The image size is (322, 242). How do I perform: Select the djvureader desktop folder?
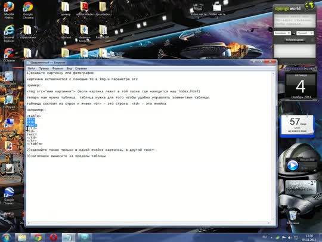tap(103, 8)
